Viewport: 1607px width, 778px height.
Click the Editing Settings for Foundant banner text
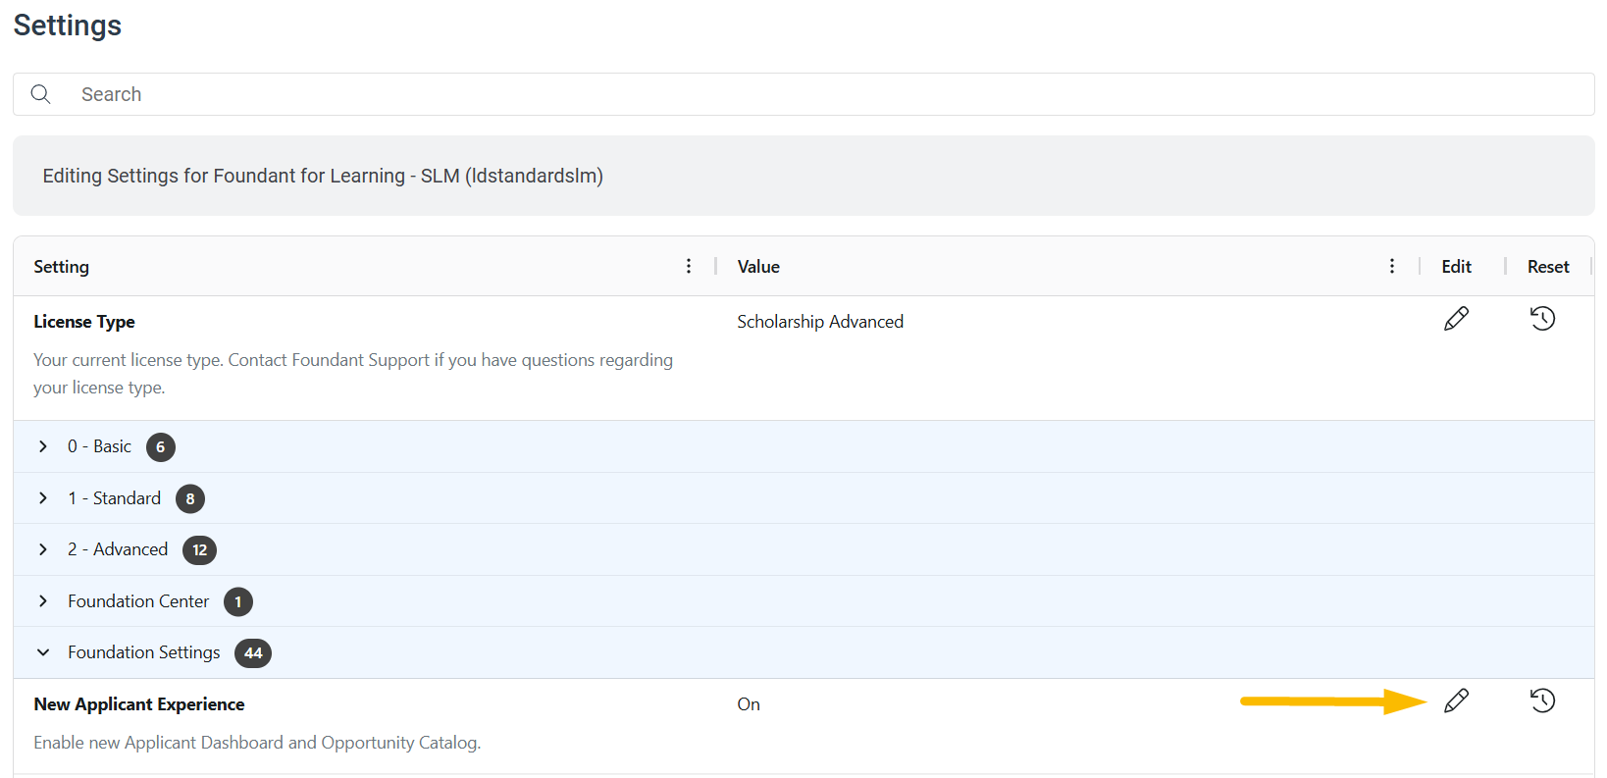pyautogui.click(x=323, y=176)
